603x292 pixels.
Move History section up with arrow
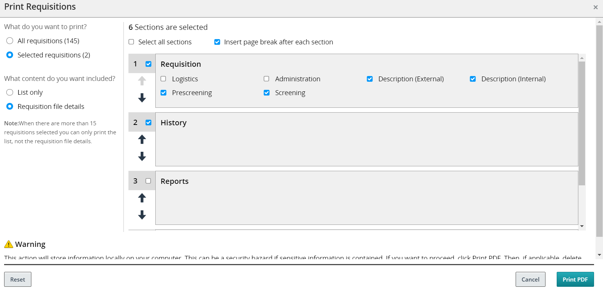tap(142, 139)
